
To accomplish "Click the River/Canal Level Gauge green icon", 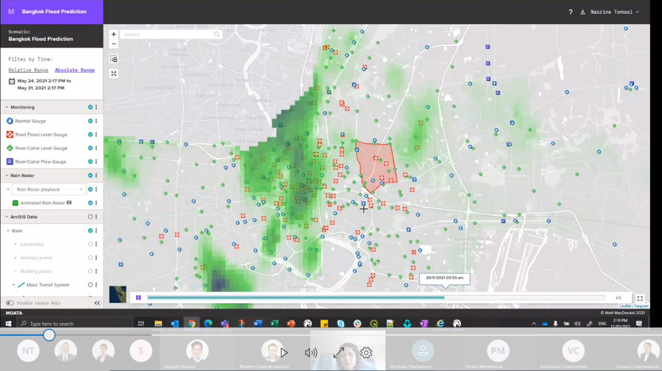I will (10, 148).
